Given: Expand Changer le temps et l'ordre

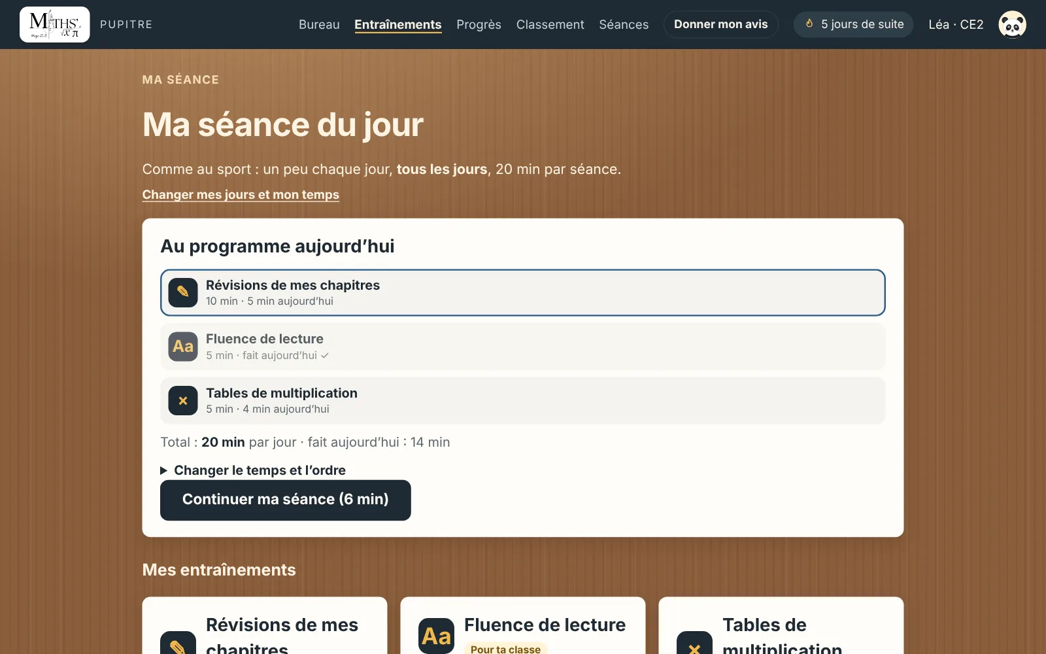Looking at the screenshot, I should click(x=253, y=470).
